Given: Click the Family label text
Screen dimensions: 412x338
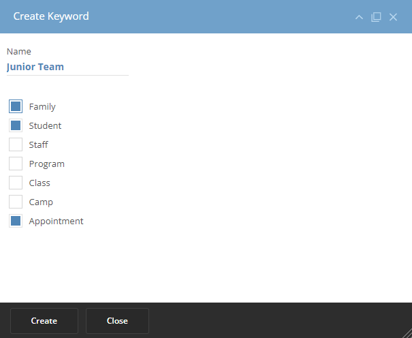Looking at the screenshot, I should pos(42,107).
